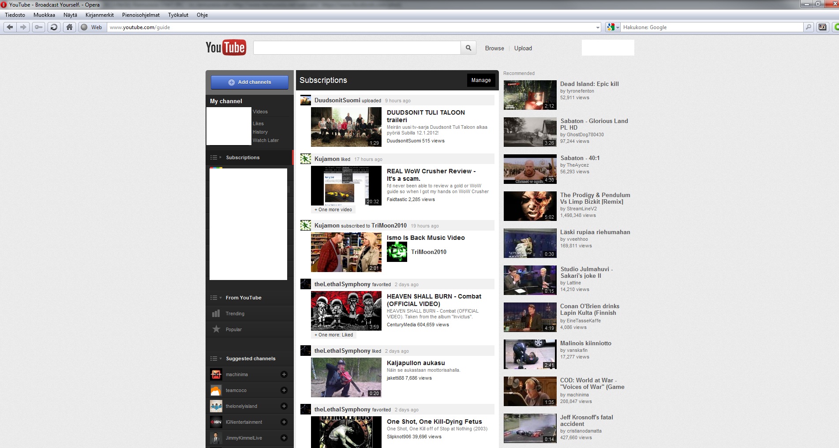Open Popular videos star item

tap(233, 329)
